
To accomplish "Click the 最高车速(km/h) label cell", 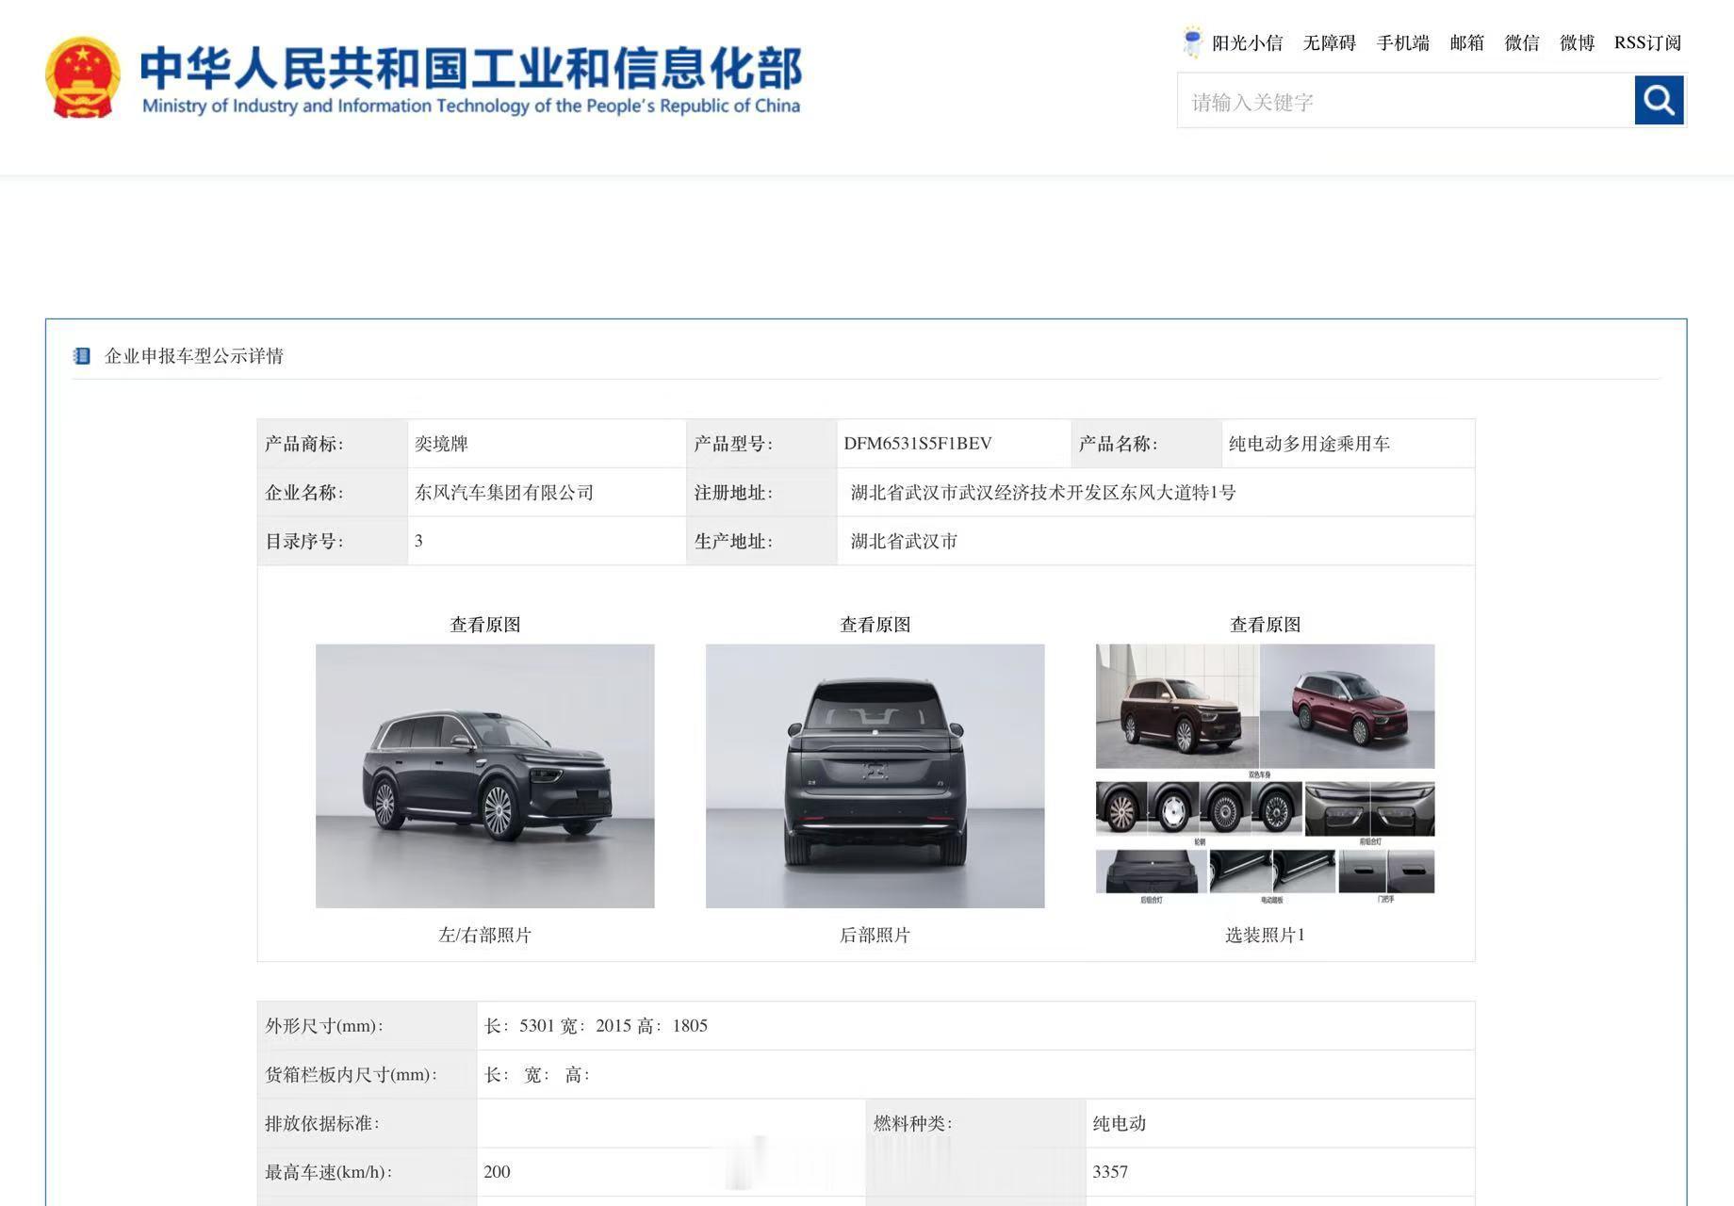I will [367, 1172].
